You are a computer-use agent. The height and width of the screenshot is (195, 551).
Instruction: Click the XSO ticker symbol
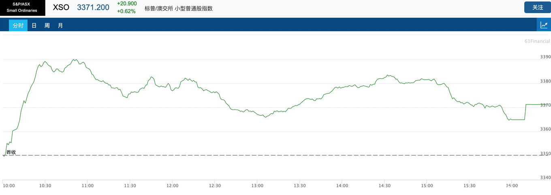[x=61, y=7]
